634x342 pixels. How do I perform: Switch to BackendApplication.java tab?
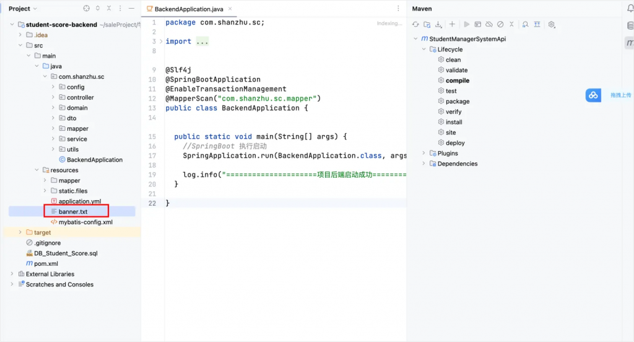(x=180, y=9)
